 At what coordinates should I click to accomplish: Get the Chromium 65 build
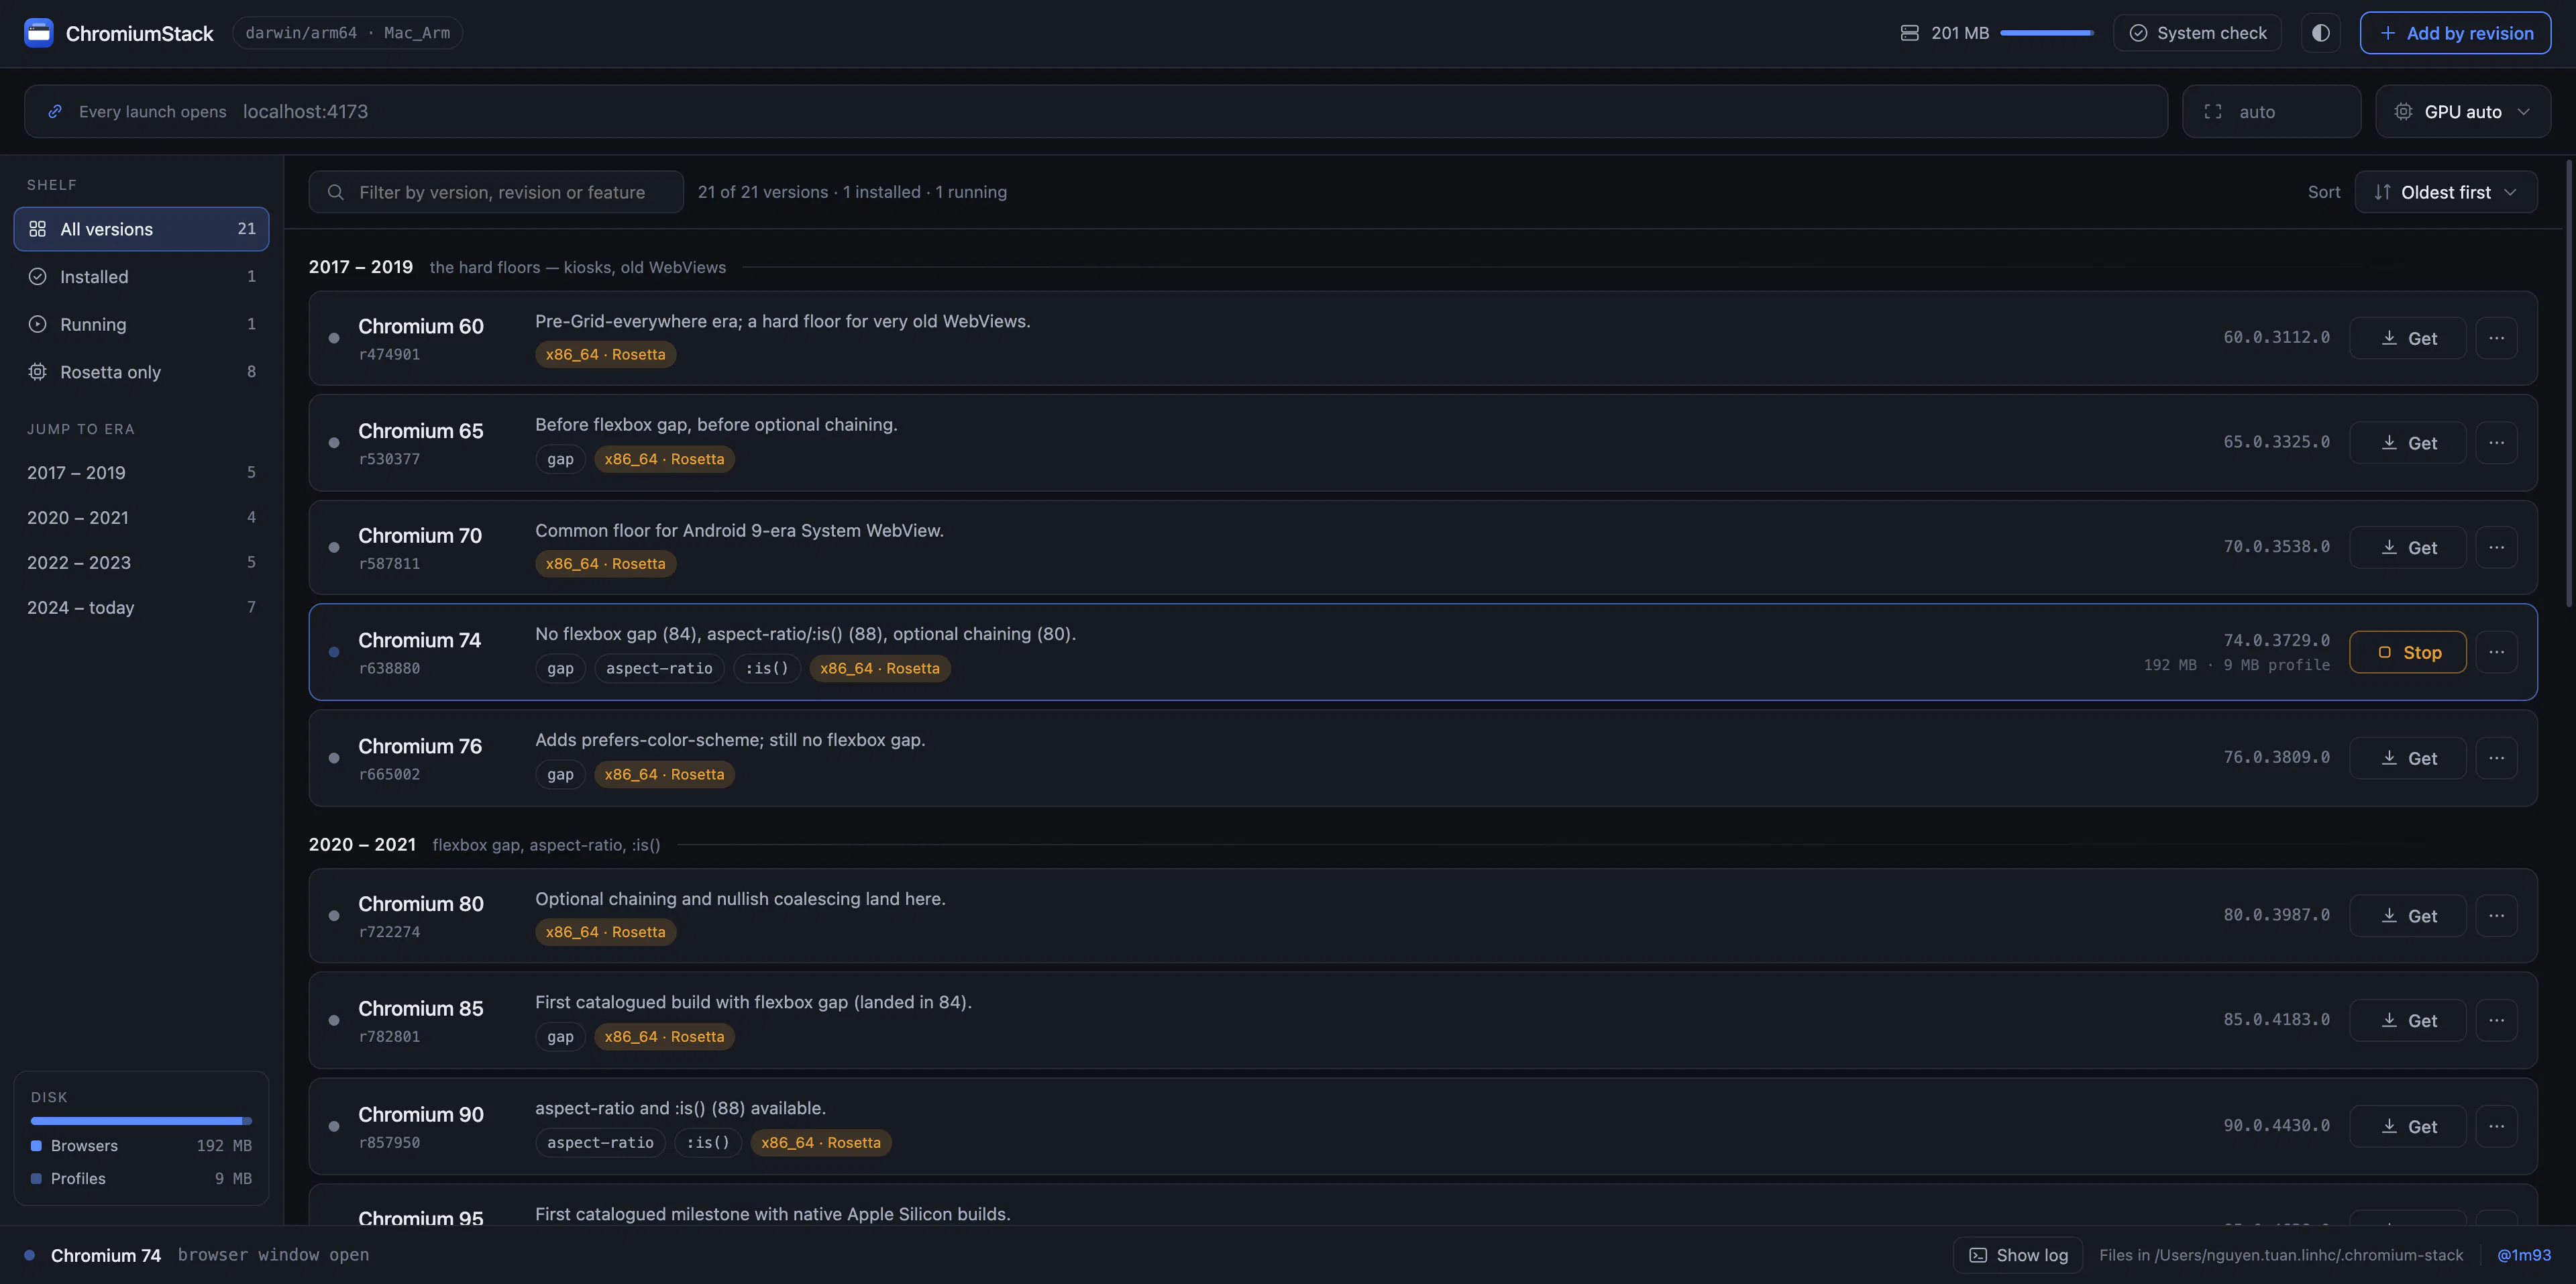coord(2407,443)
